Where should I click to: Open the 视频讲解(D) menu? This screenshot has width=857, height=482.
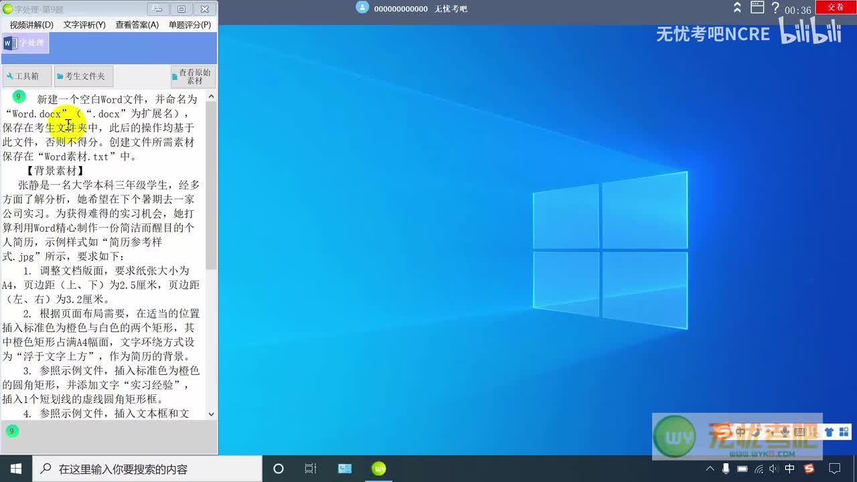[31, 25]
